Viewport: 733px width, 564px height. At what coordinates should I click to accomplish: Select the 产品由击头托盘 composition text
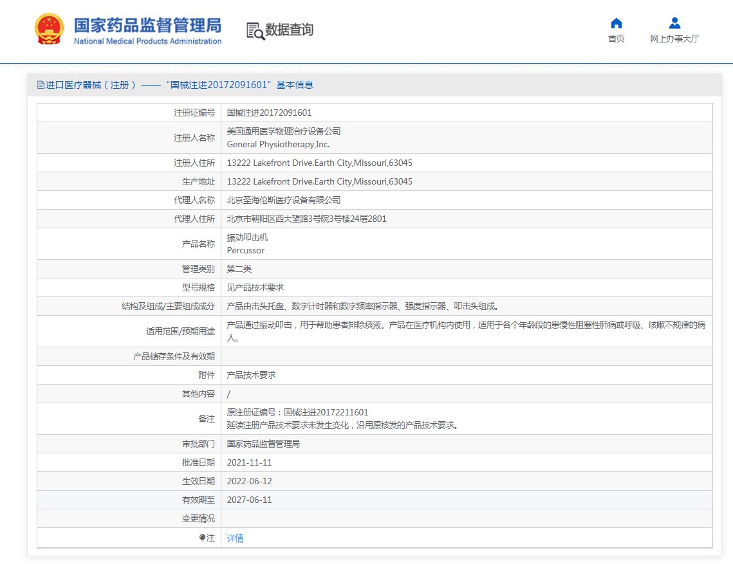pos(363,307)
